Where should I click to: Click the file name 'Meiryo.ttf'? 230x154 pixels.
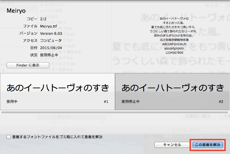[49, 26]
